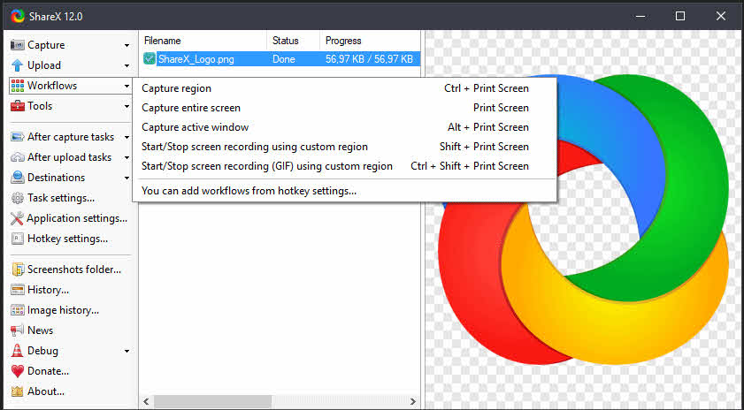Open Donate label
The image size is (744, 410).
[48, 371]
